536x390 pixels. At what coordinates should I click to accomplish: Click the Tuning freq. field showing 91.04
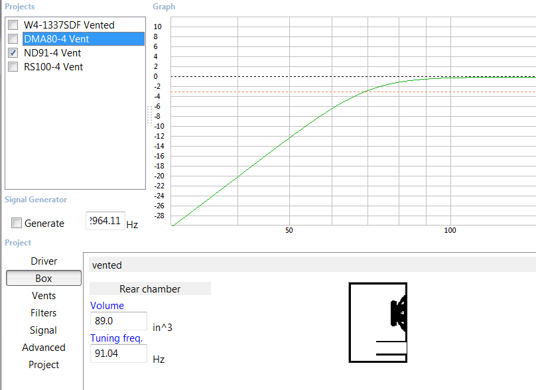click(x=119, y=354)
